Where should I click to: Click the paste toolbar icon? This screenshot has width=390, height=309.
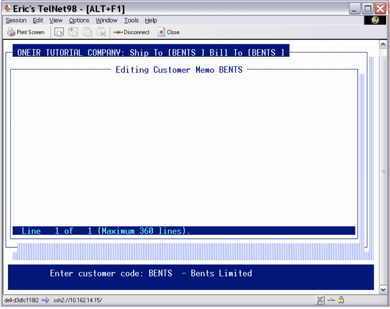[87, 32]
